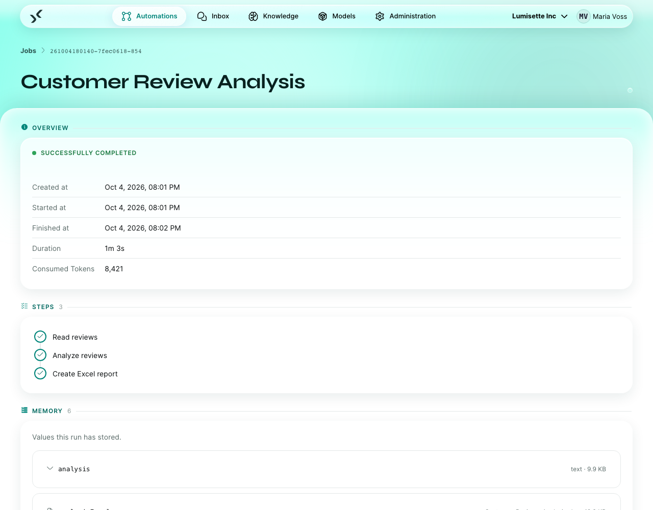Click the Administration gear icon
Image resolution: width=653 pixels, height=510 pixels.
[x=380, y=16]
